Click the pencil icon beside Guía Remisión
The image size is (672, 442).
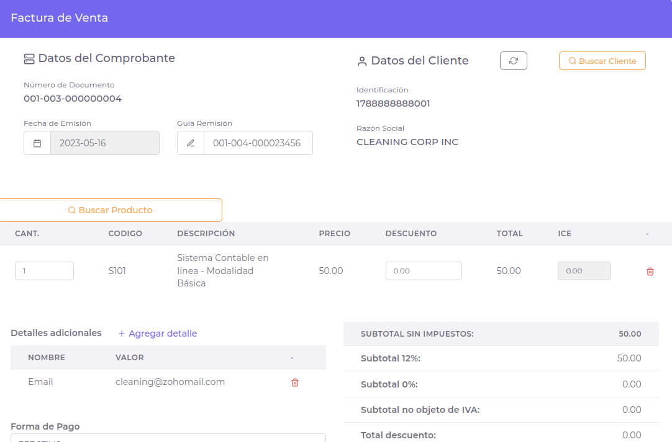[191, 143]
